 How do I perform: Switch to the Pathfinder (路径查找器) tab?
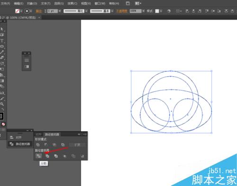(52, 134)
